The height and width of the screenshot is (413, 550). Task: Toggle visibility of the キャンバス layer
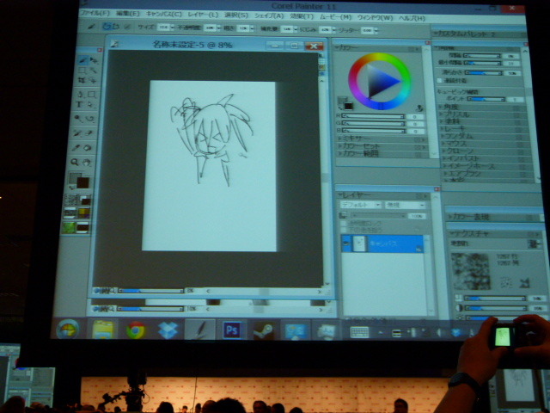point(345,244)
